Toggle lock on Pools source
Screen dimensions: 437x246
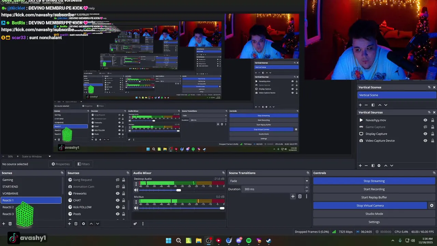[x=123, y=214]
